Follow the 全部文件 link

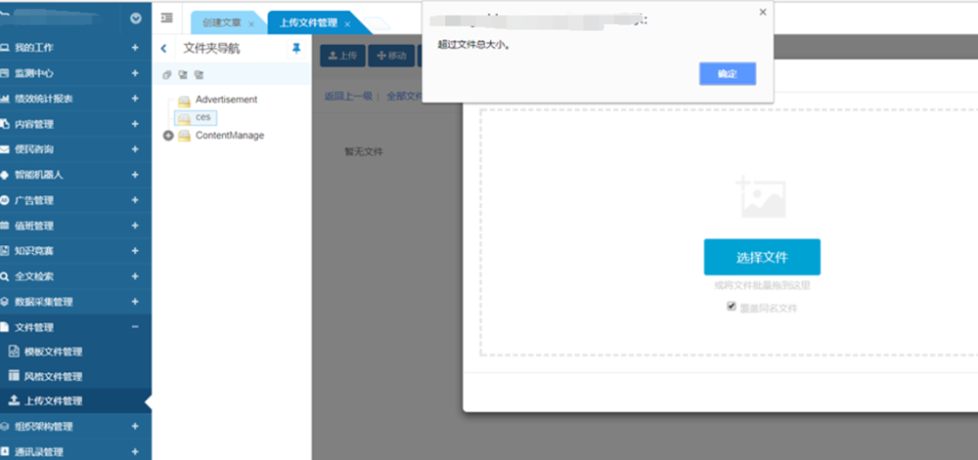[x=405, y=96]
